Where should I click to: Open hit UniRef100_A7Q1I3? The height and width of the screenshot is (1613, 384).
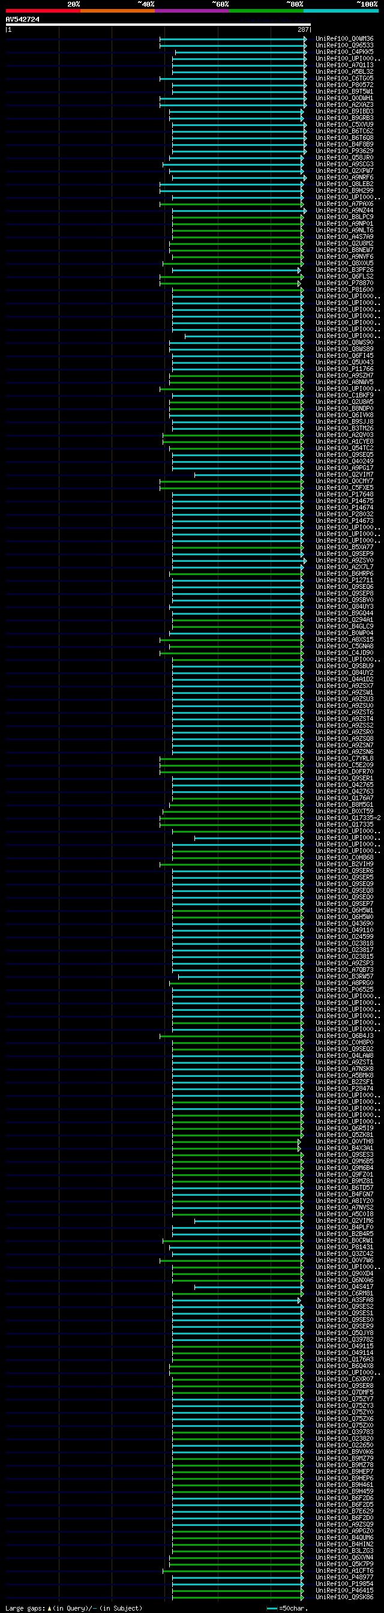click(344, 65)
